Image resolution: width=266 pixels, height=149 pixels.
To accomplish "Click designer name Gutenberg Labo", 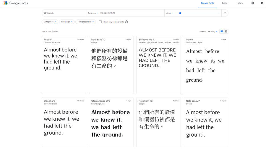I will coord(98,104).
